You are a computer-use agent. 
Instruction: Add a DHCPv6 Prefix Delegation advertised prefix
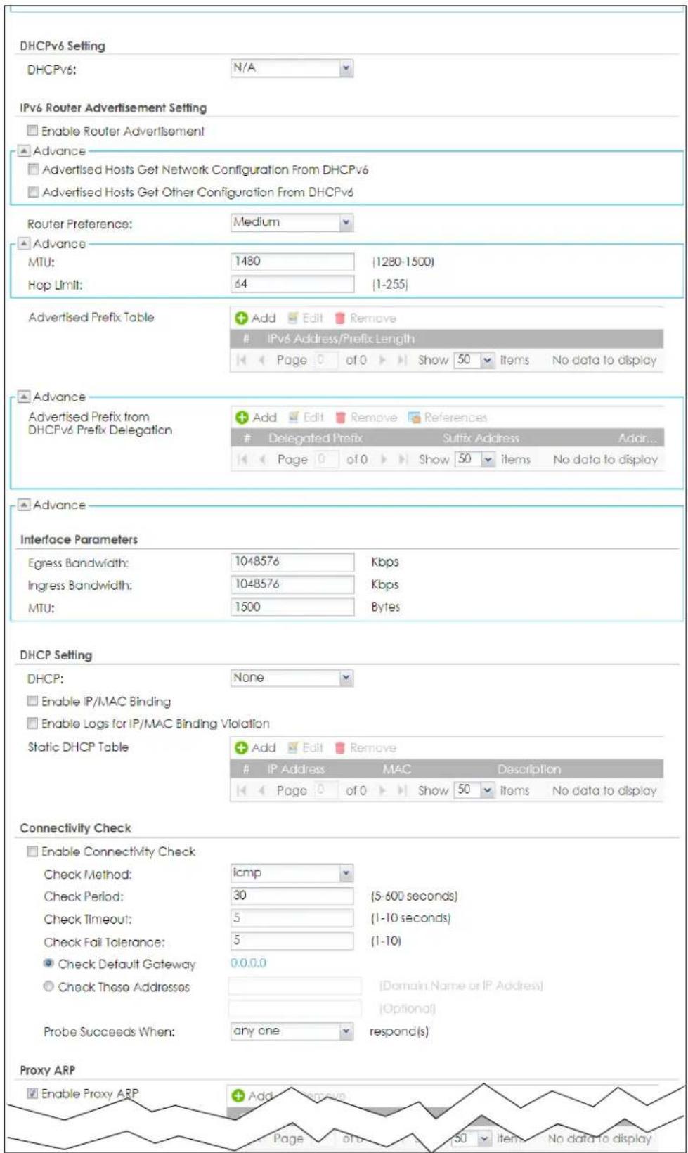pos(256,418)
